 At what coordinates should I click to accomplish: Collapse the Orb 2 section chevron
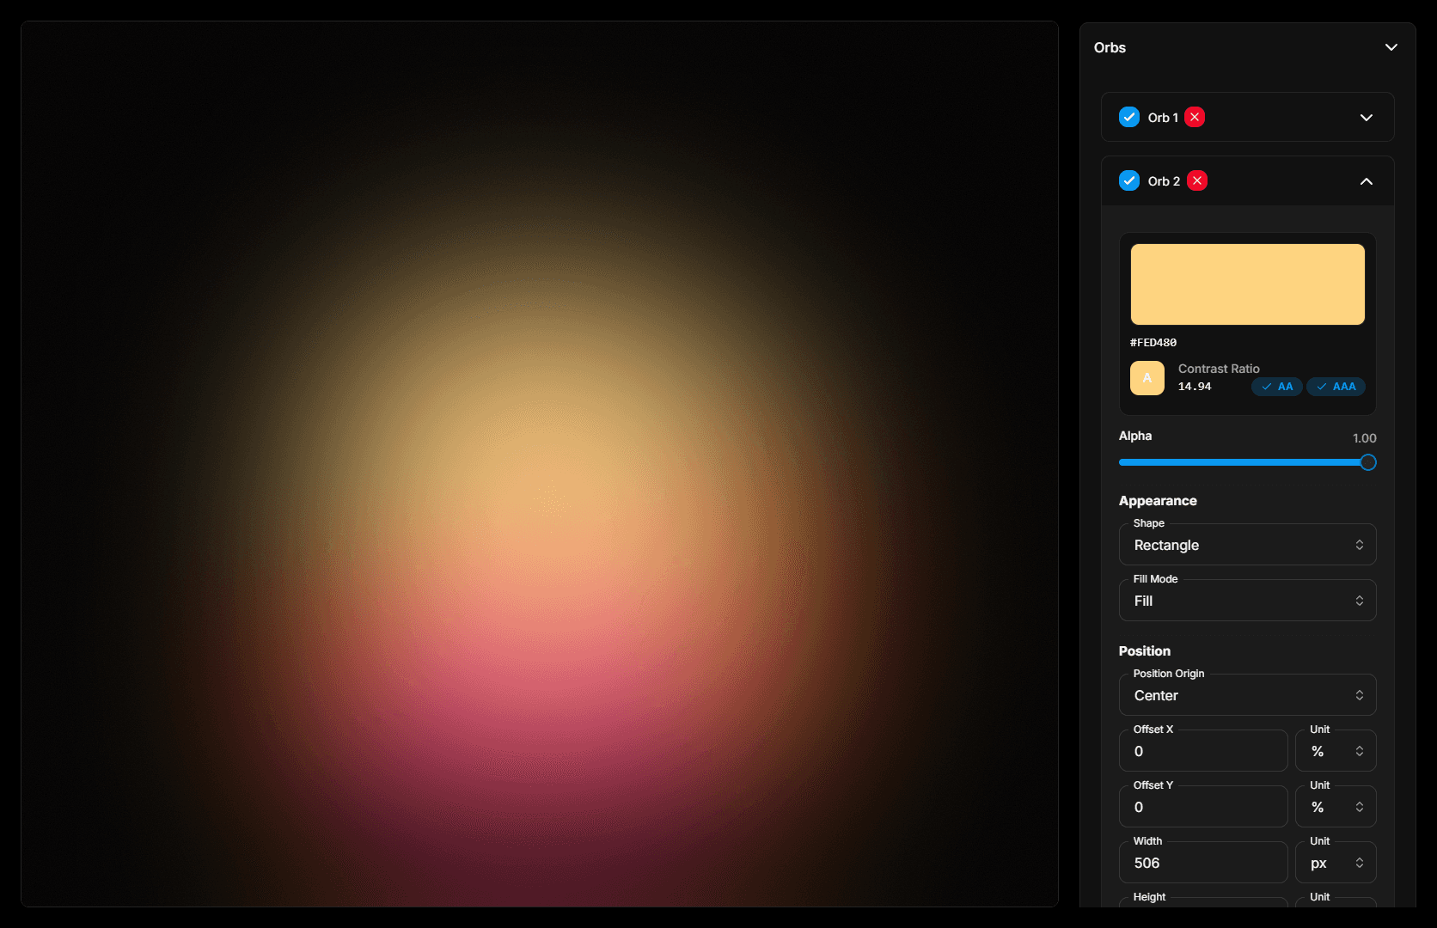(1367, 181)
